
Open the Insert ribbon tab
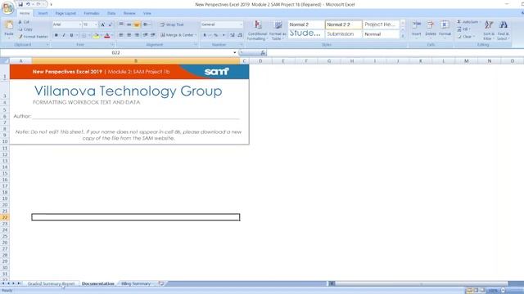pos(43,13)
